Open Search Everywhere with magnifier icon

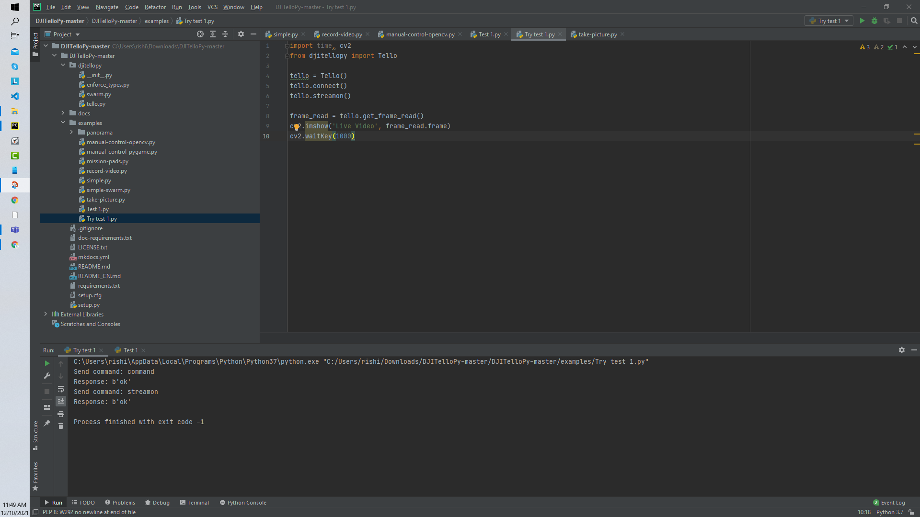tap(915, 21)
